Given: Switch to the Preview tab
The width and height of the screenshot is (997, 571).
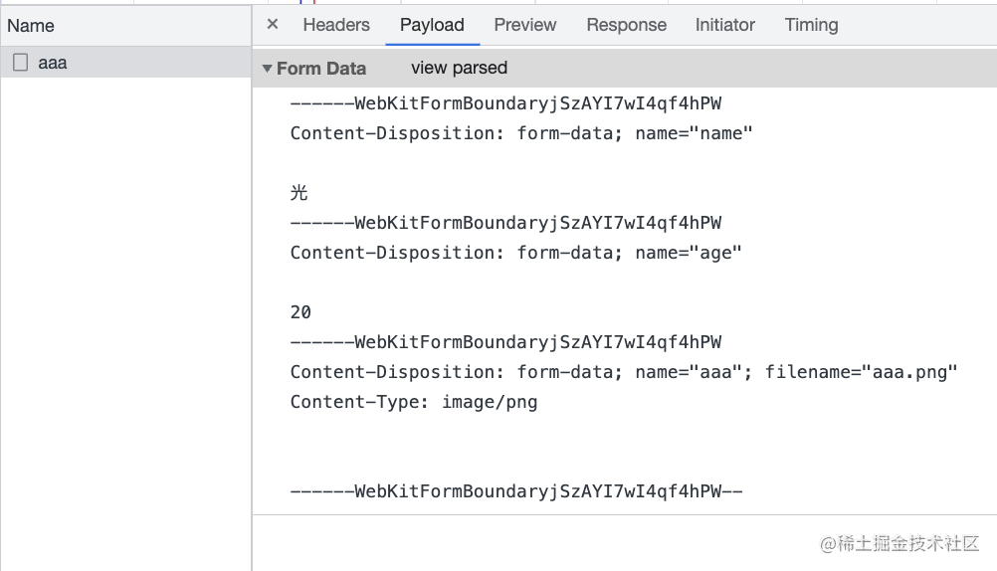Looking at the screenshot, I should point(525,25).
